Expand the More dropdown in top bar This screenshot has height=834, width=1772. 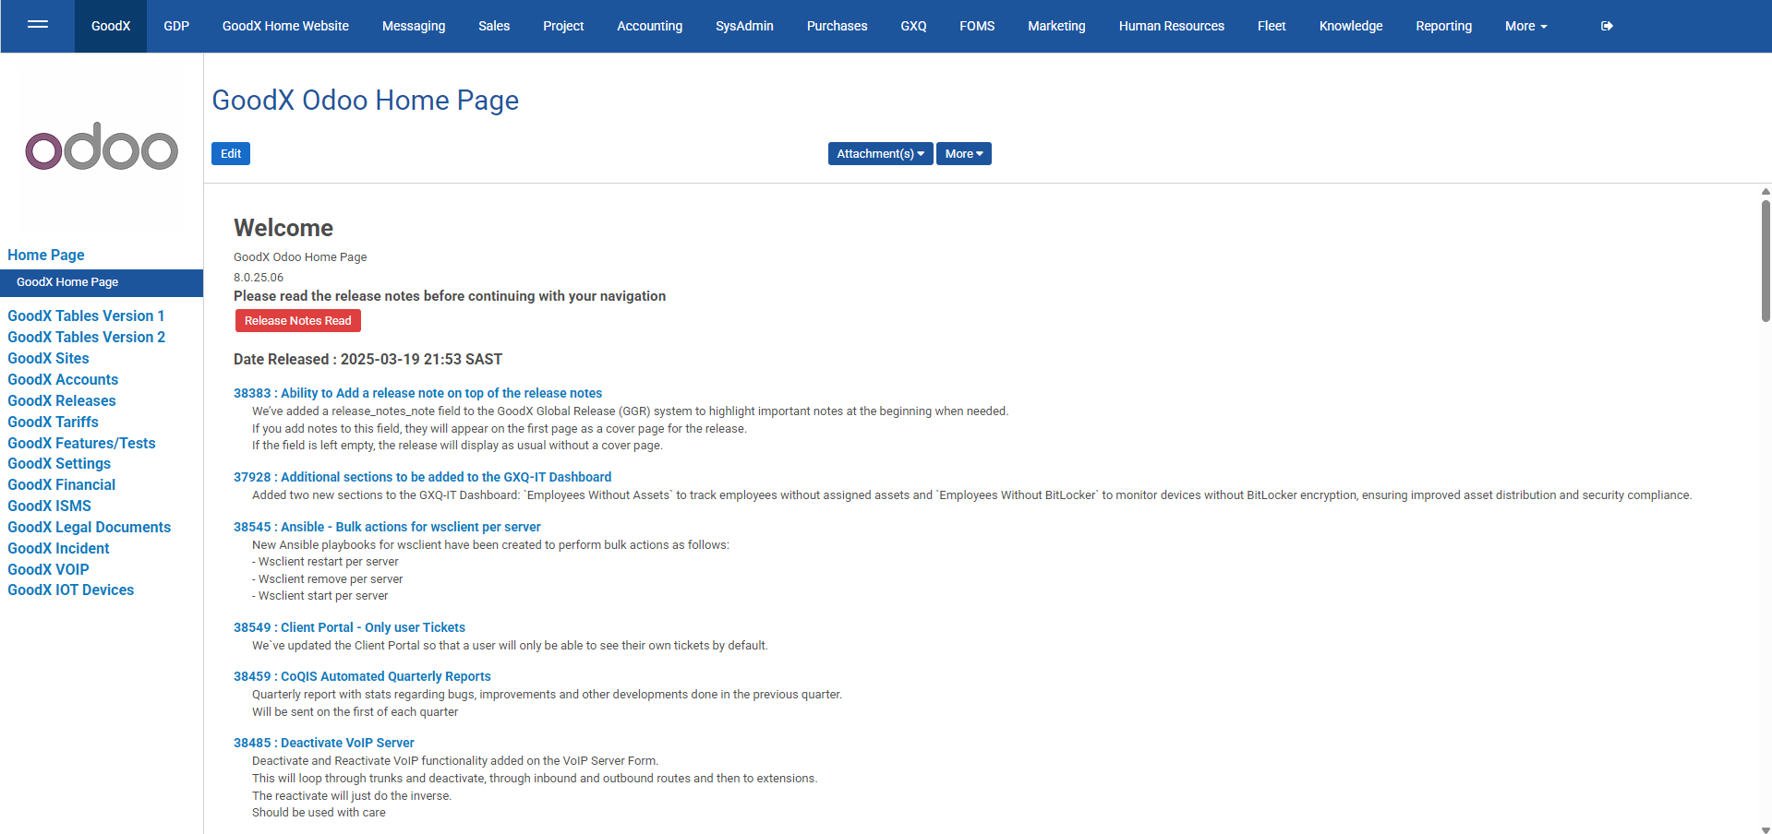[x=1525, y=26]
